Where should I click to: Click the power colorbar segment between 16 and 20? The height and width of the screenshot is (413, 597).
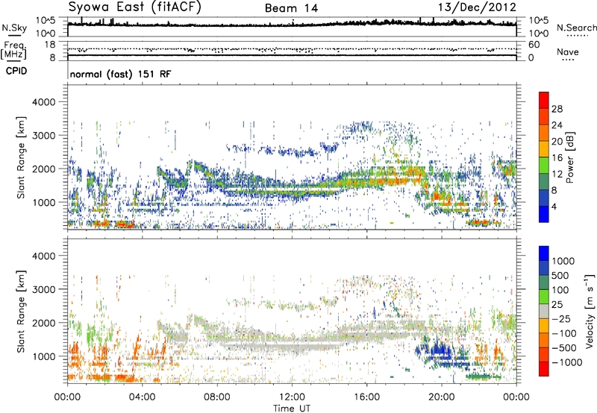544,149
